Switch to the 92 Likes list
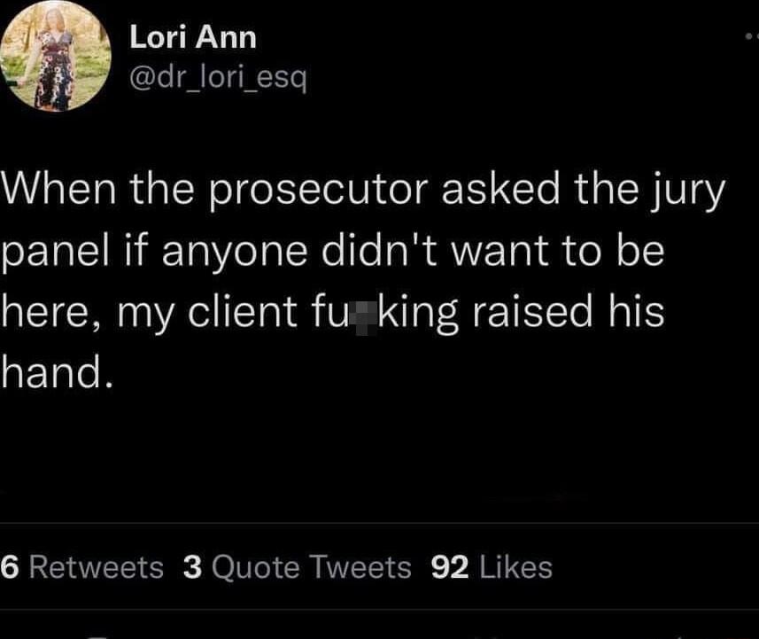Viewport: 759px width, 639px height. tap(490, 567)
